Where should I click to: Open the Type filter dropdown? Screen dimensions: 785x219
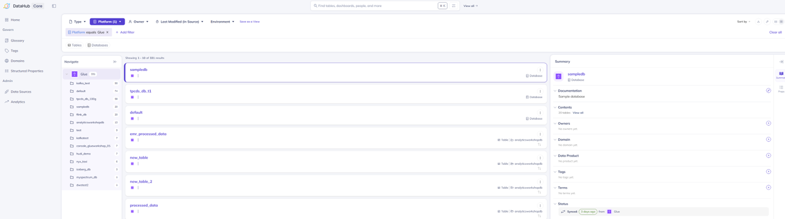coord(77,21)
